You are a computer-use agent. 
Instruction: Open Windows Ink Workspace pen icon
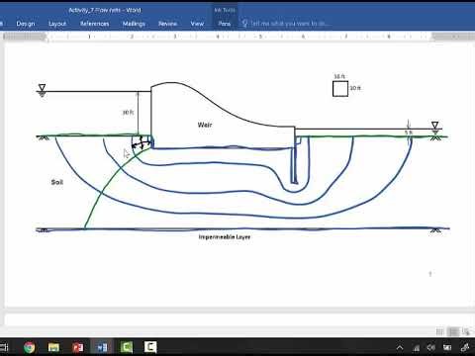pos(465,347)
